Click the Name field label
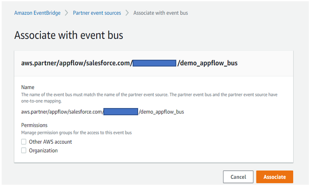311x186 pixels. [28, 87]
